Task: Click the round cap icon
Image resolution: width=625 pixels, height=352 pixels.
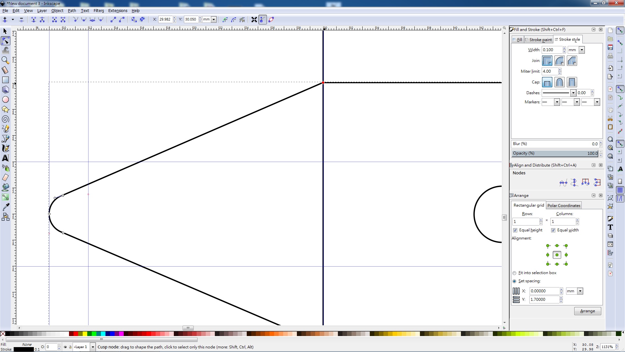Action: click(x=559, y=82)
